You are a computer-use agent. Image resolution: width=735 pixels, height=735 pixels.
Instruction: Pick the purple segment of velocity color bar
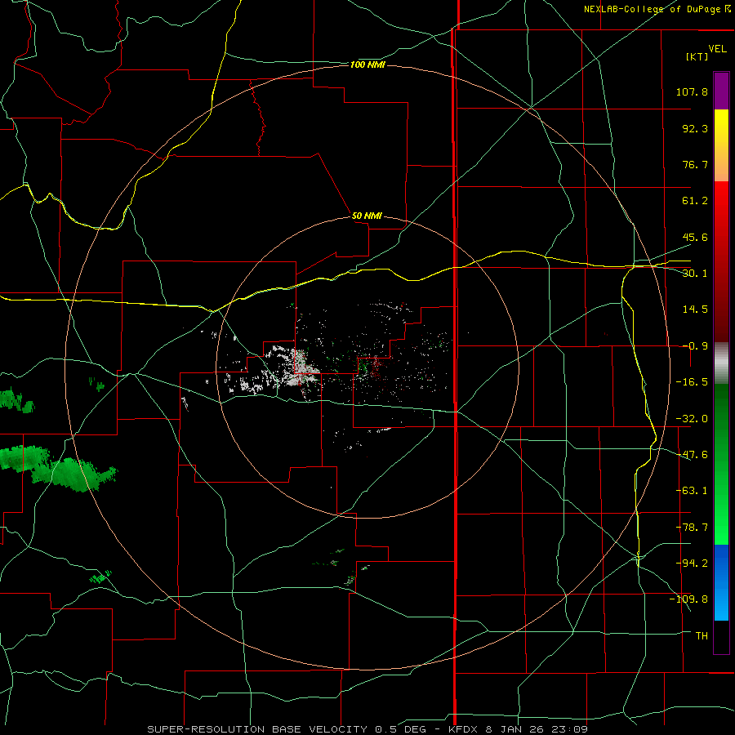[721, 91]
